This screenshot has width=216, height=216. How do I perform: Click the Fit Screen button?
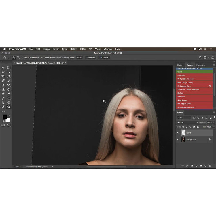click(90, 58)
